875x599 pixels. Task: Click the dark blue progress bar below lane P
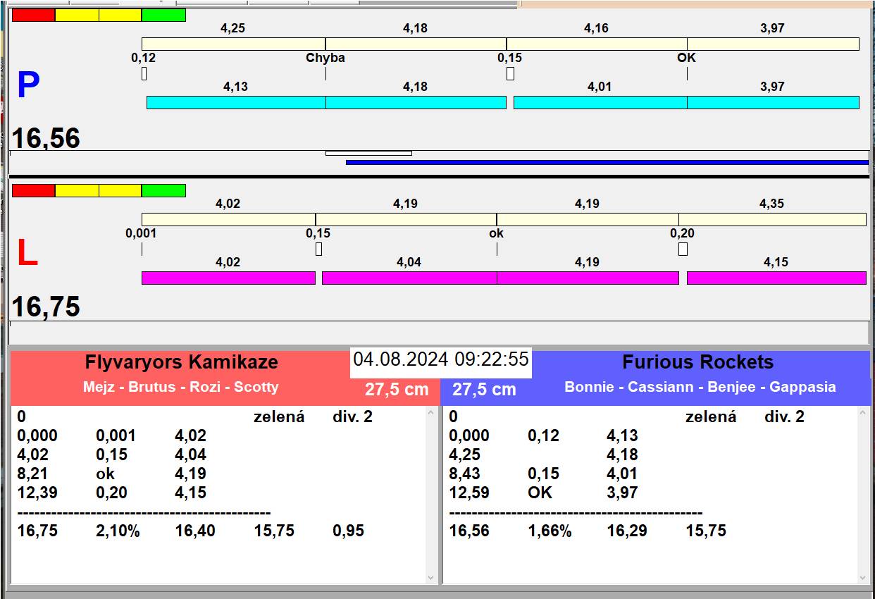tap(606, 162)
